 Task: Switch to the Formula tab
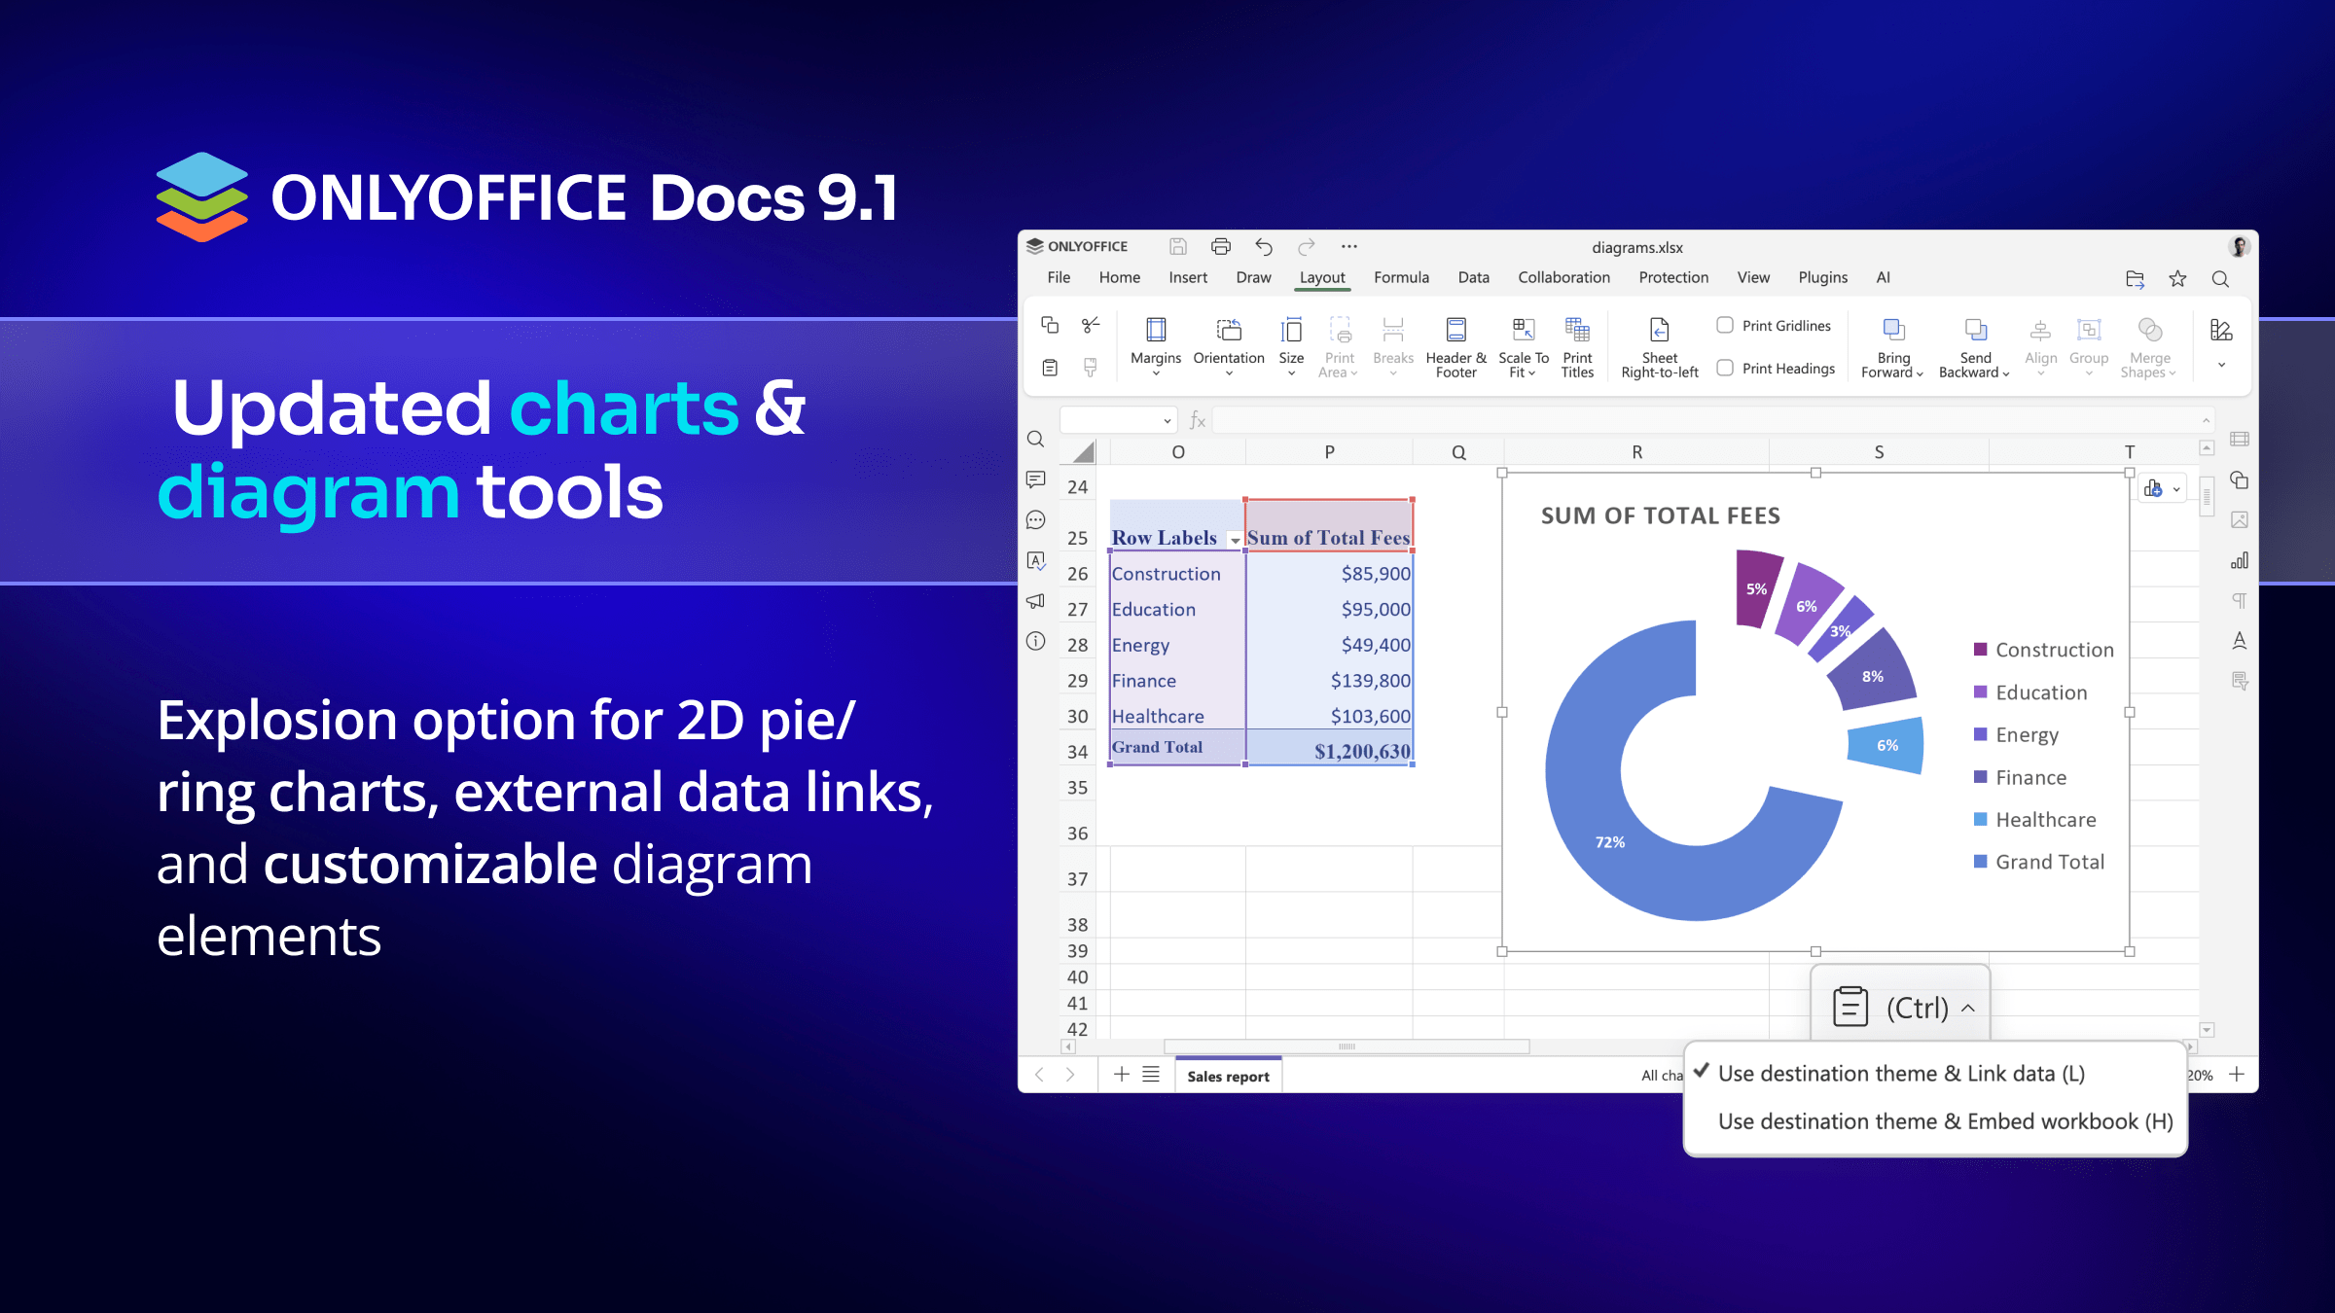(1401, 278)
